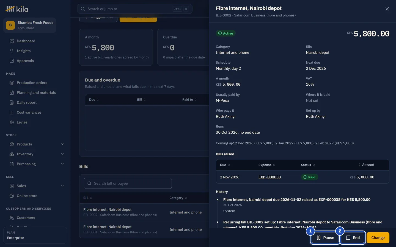Image resolution: width=396 pixels, height=247 pixels.
Task: Click the Cost variances chart icon
Action: [x=12, y=113]
